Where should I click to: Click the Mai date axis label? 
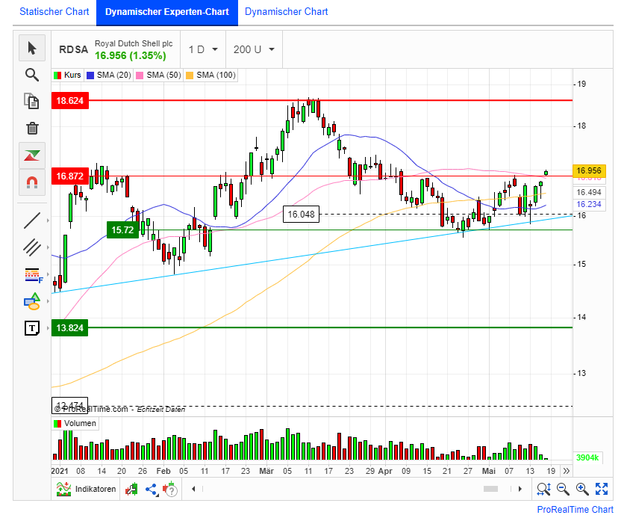489,471
